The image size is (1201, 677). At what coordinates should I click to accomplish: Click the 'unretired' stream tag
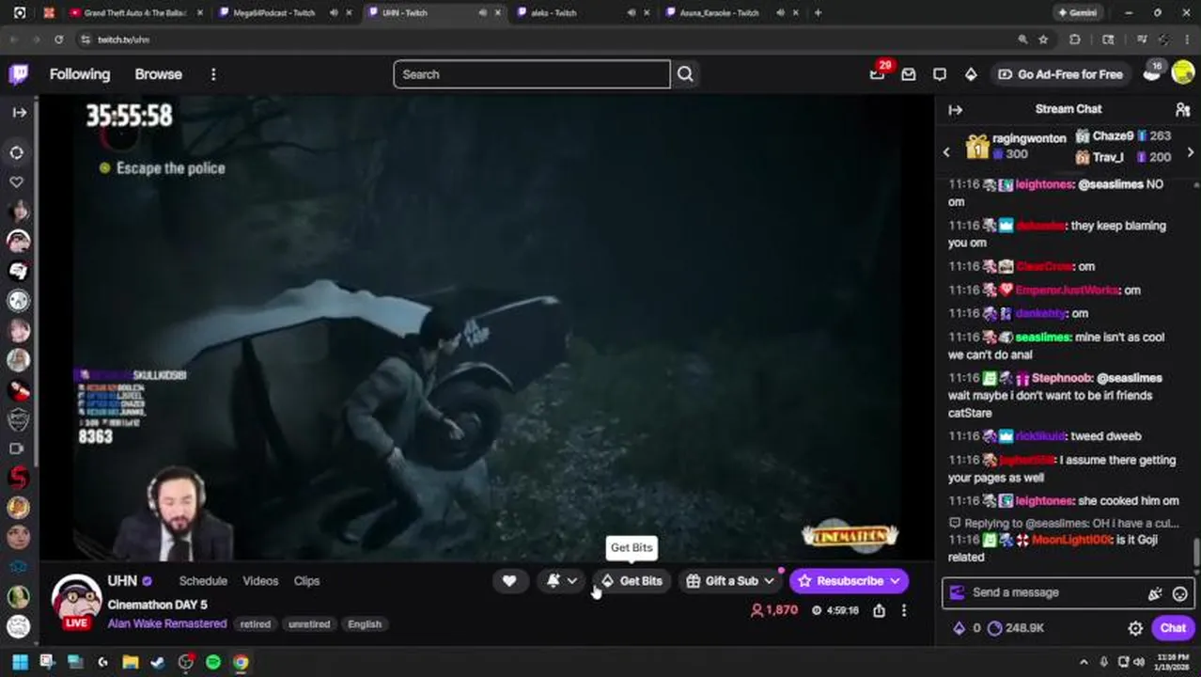(309, 624)
